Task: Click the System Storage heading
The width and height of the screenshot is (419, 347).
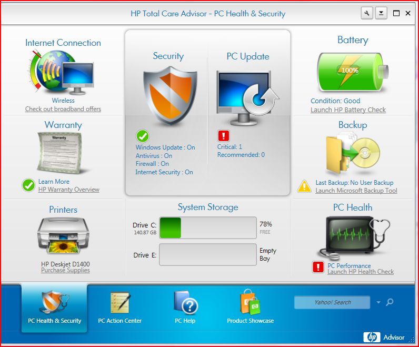Action: (x=208, y=207)
